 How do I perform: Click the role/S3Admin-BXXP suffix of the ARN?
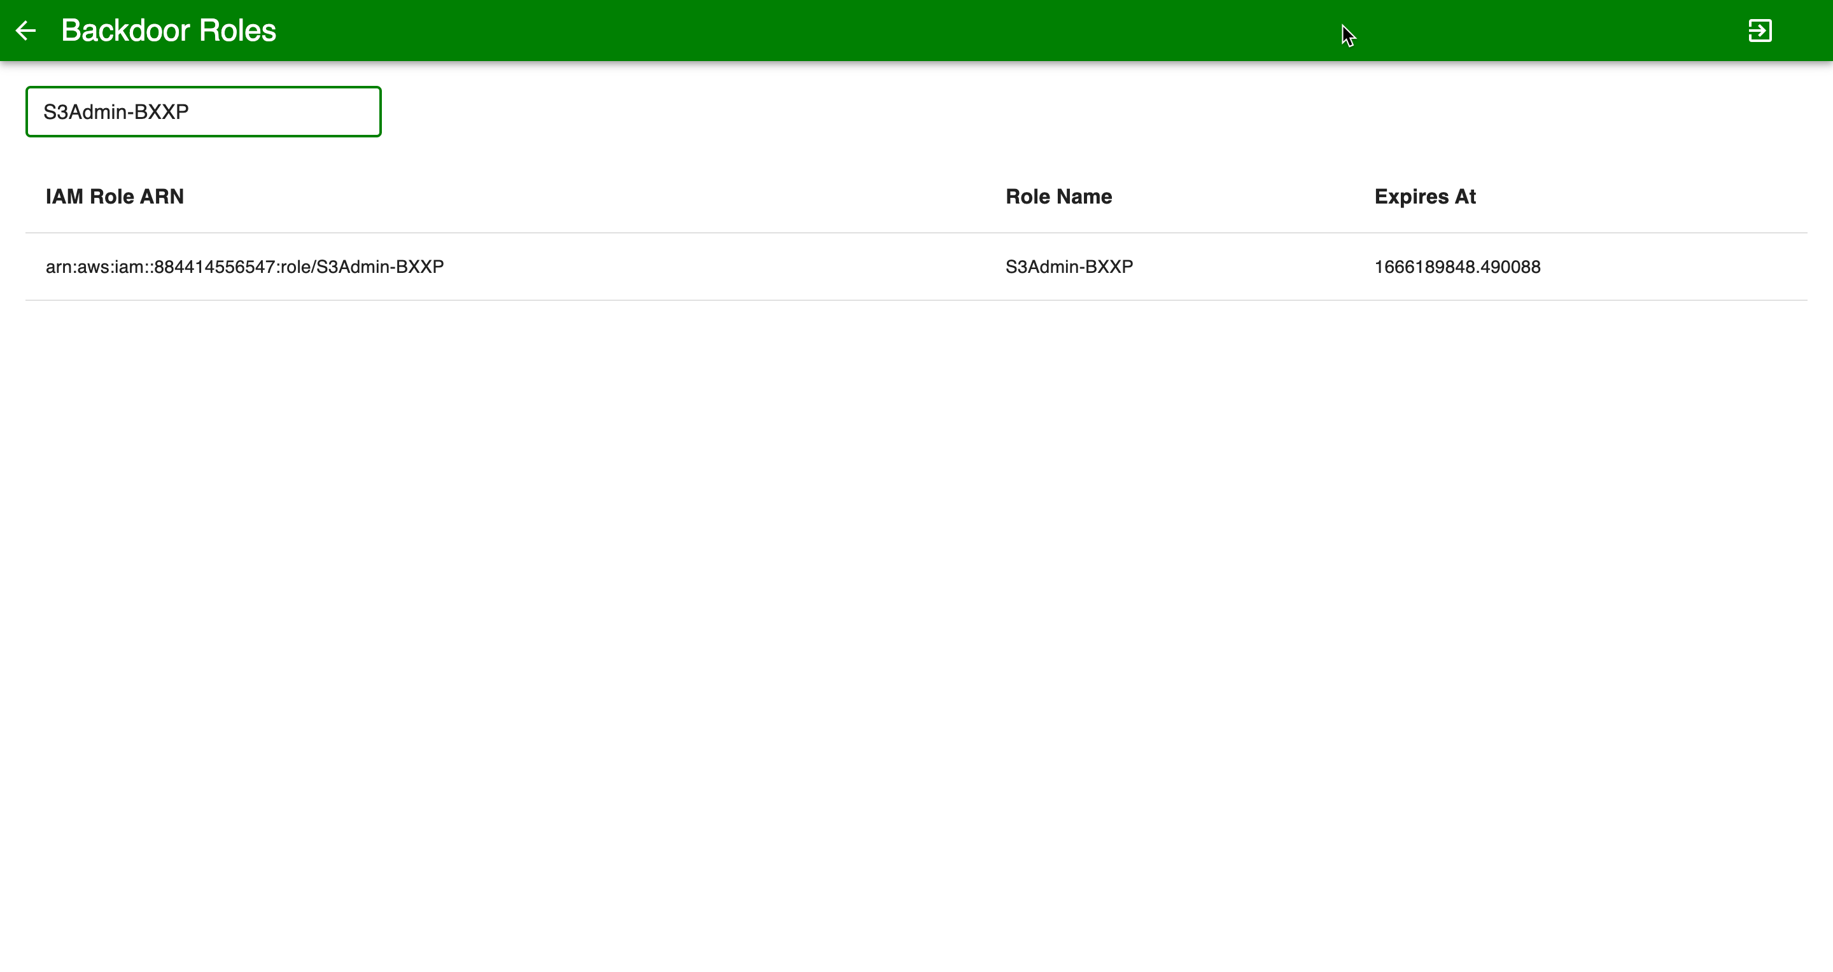pyautogui.click(x=362, y=267)
